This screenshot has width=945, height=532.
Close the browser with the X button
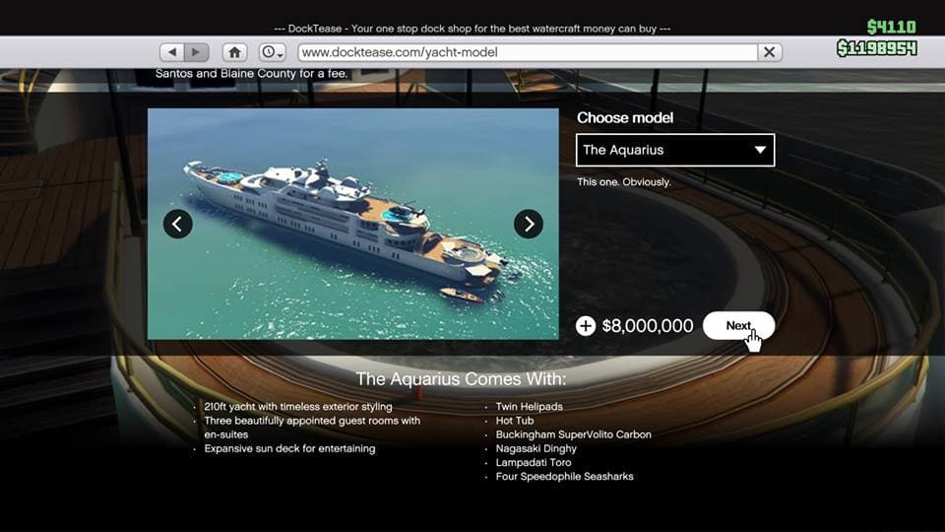click(770, 52)
